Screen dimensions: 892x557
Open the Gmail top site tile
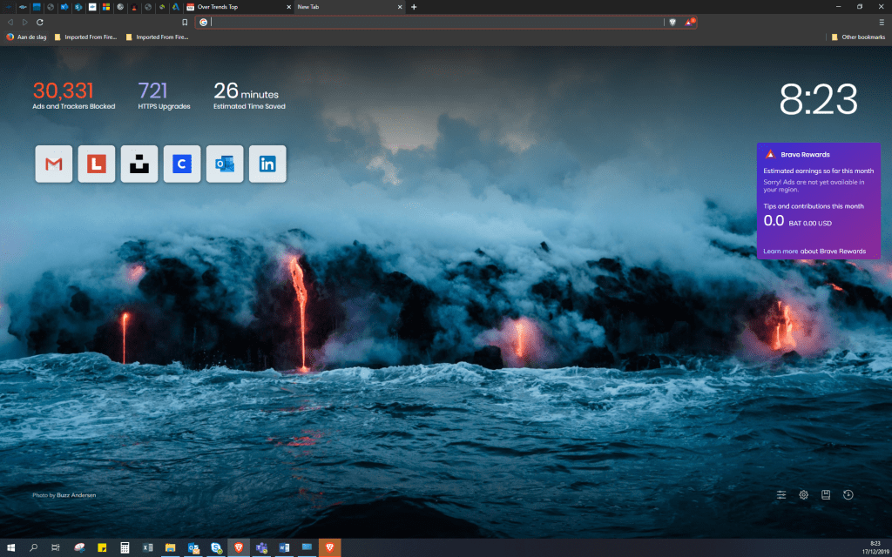[54, 164]
